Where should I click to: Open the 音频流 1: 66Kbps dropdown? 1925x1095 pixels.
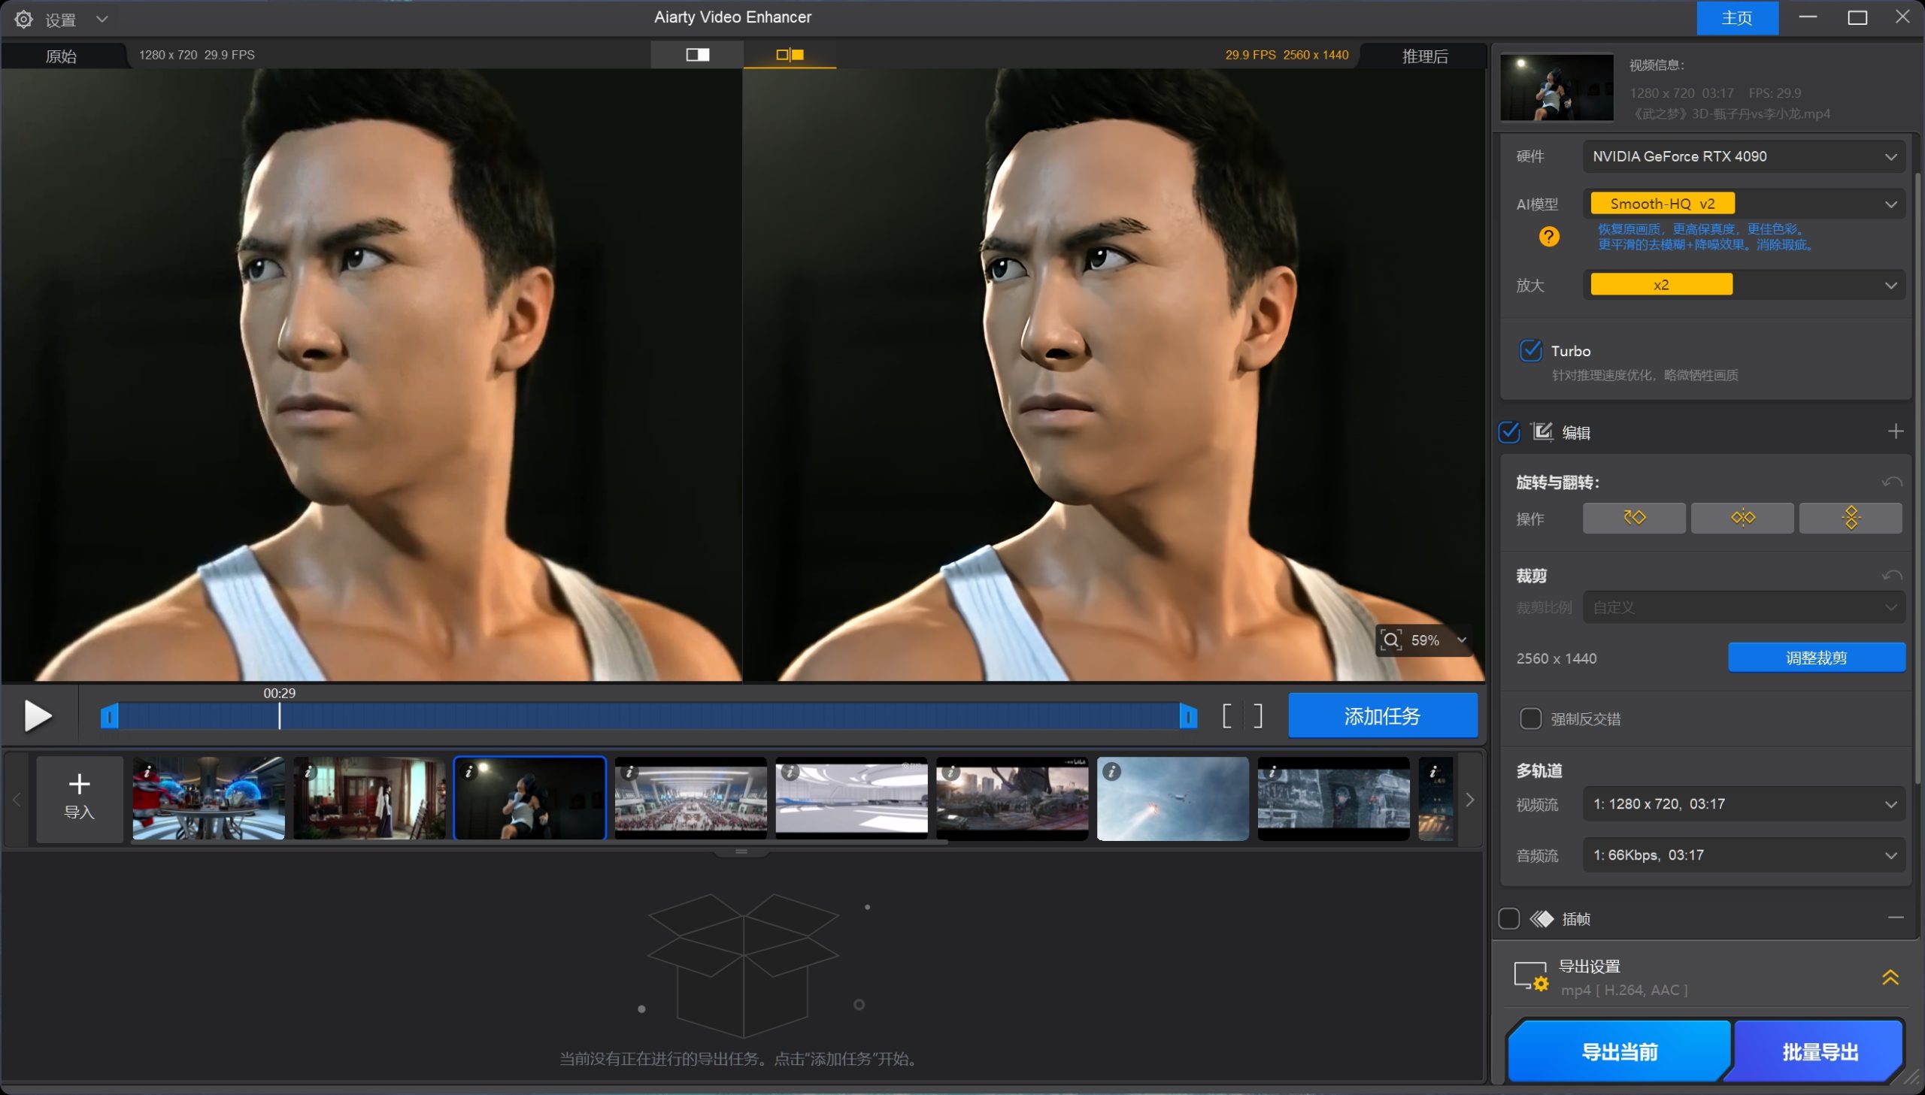[x=1744, y=855]
